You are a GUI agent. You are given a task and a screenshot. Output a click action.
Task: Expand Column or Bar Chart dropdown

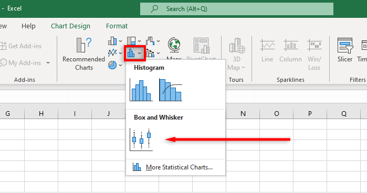121,41
